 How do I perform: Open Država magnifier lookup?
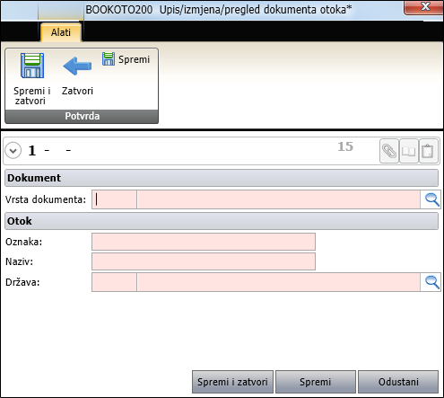[x=431, y=282]
